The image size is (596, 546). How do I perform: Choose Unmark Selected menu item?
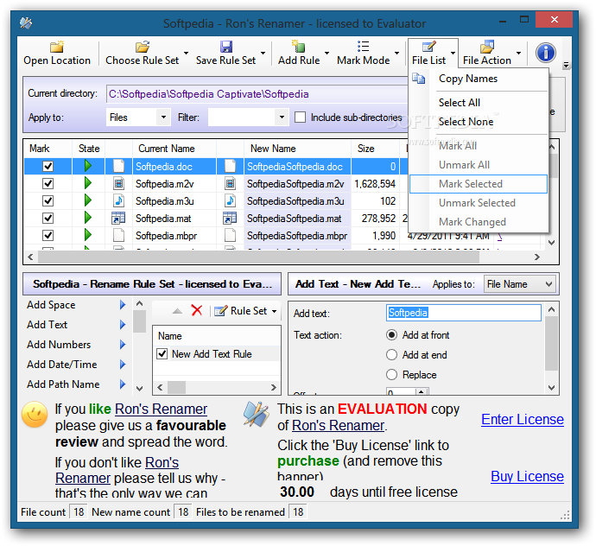(479, 203)
